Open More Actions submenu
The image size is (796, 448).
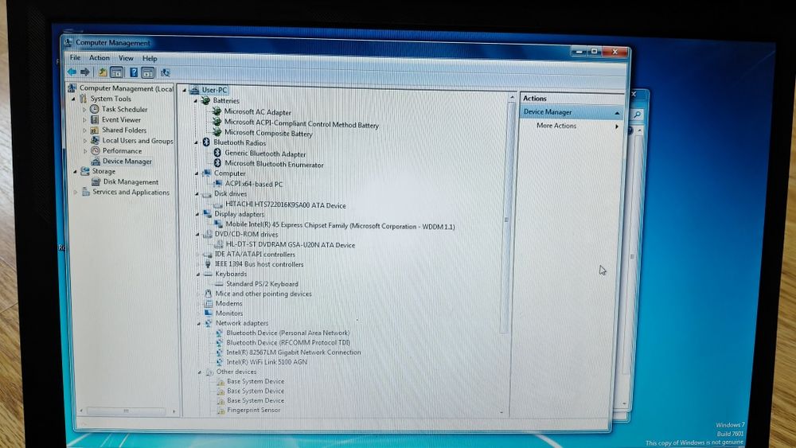572,125
